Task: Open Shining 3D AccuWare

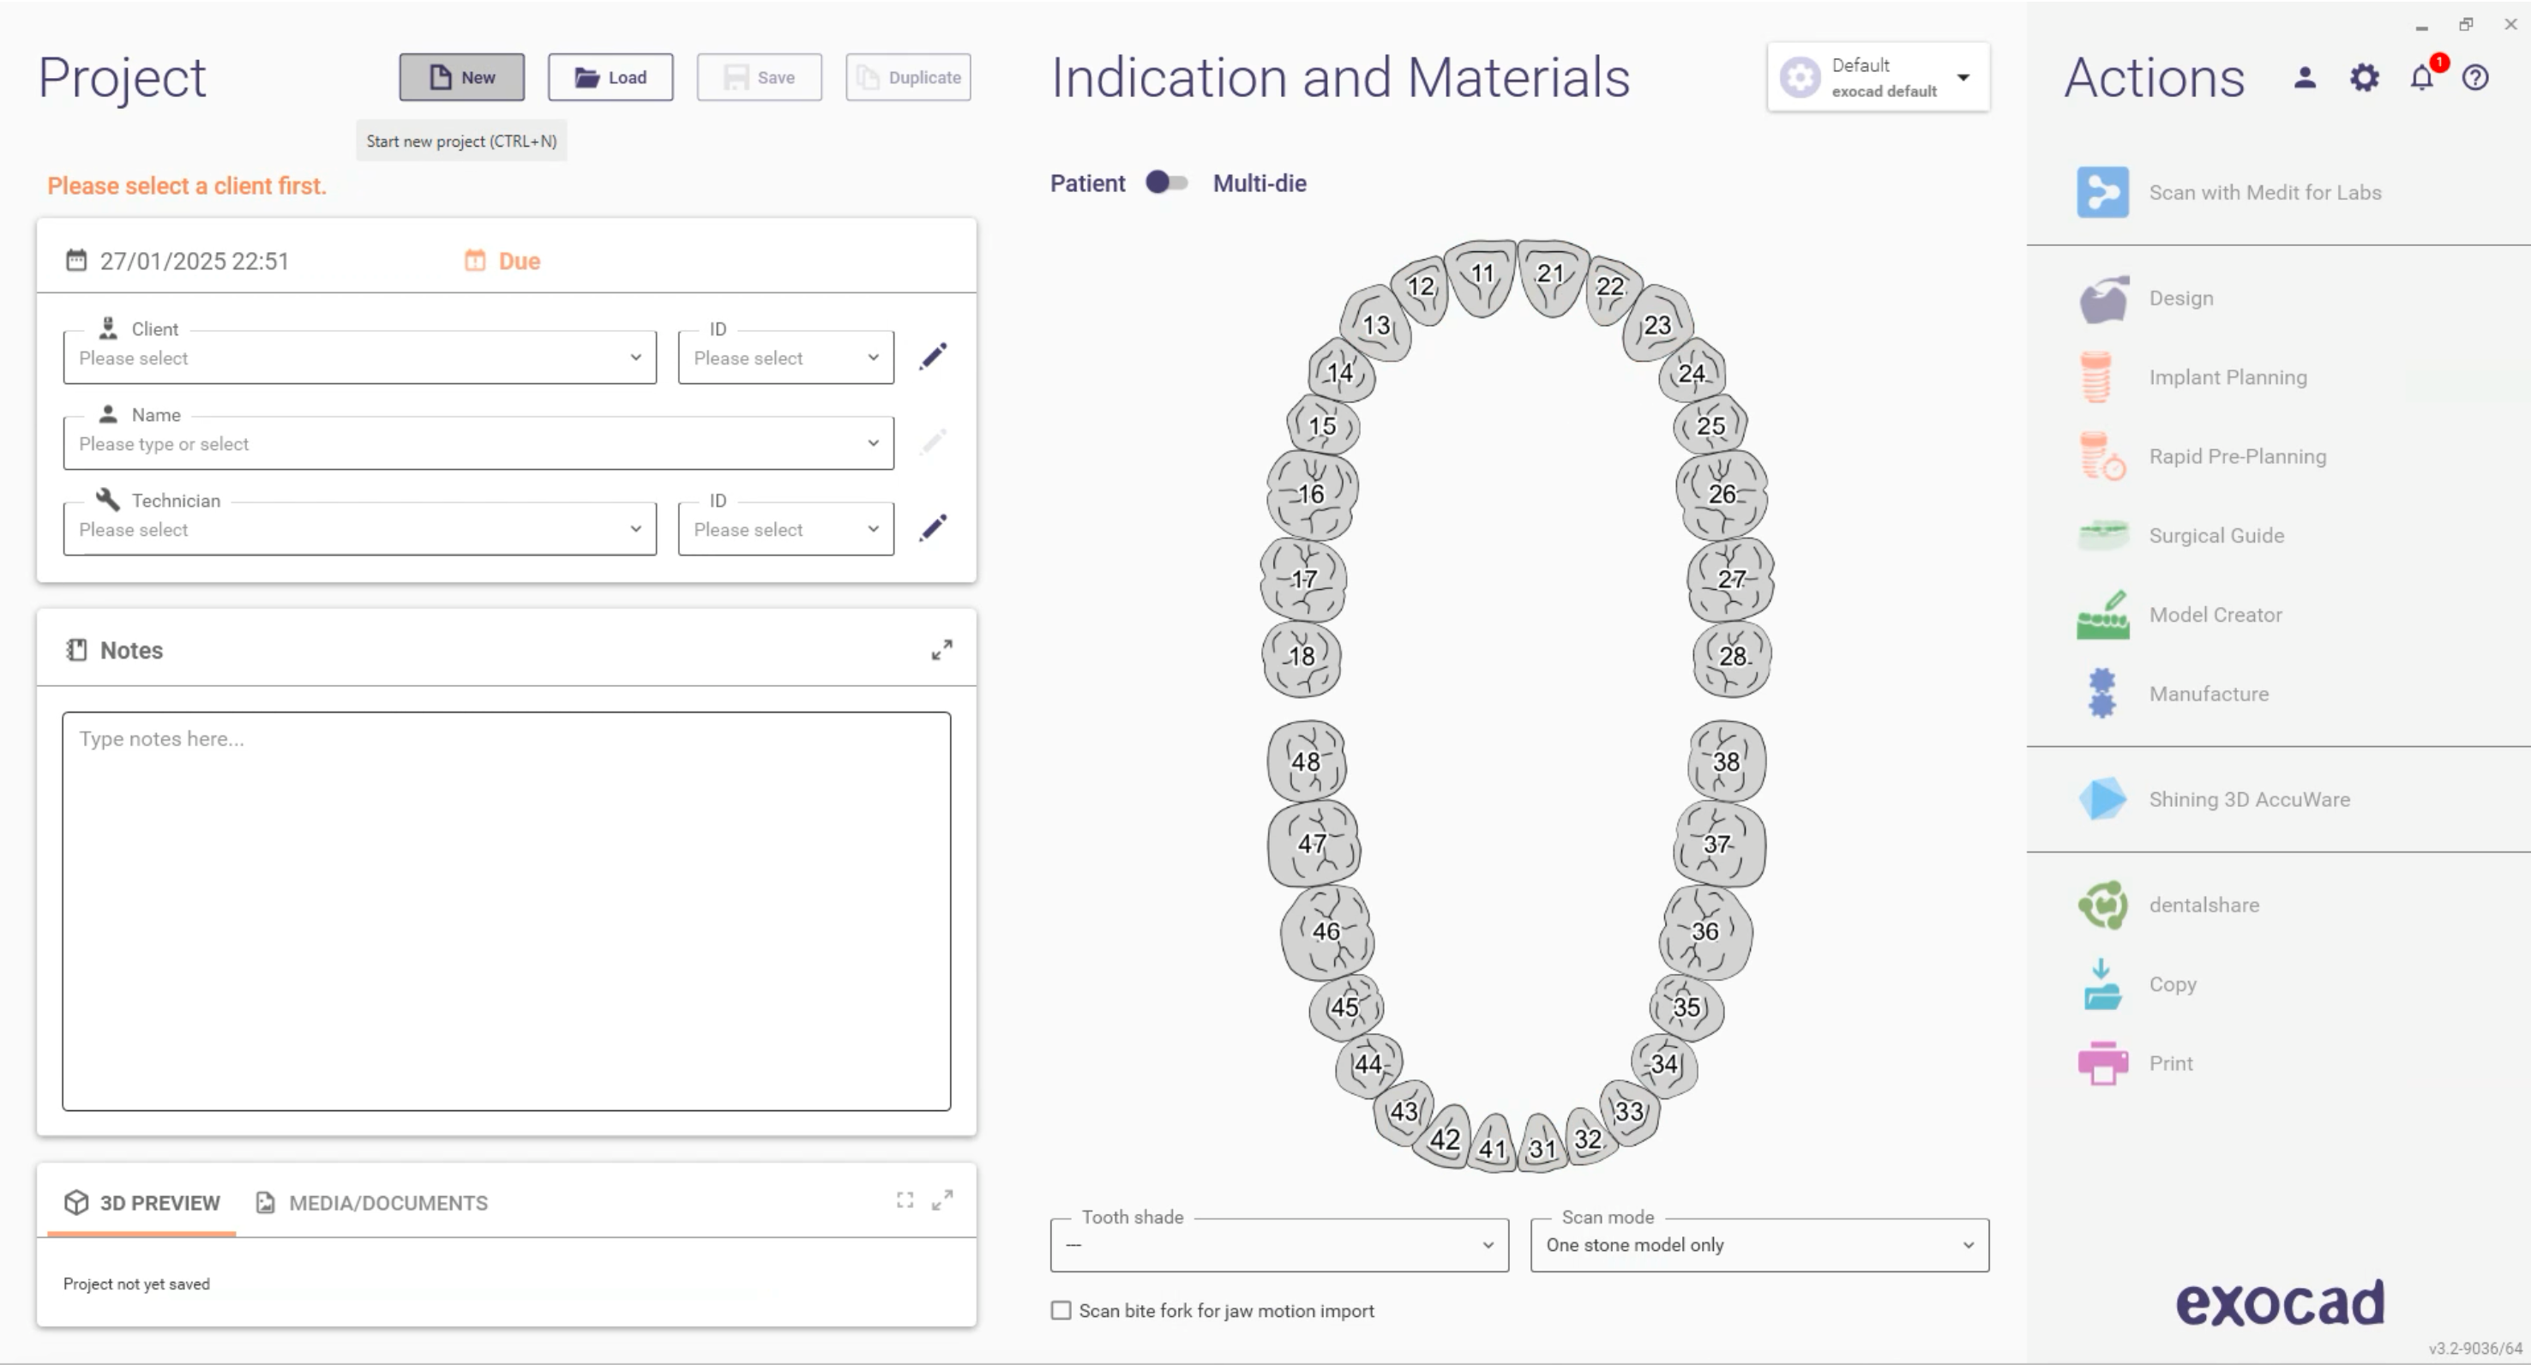Action: tap(2251, 799)
